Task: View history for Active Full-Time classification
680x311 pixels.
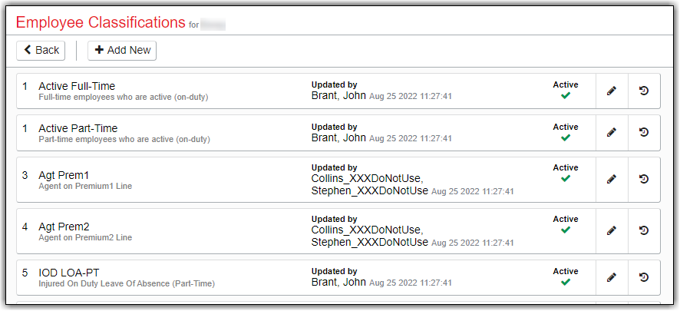Action: click(x=644, y=91)
